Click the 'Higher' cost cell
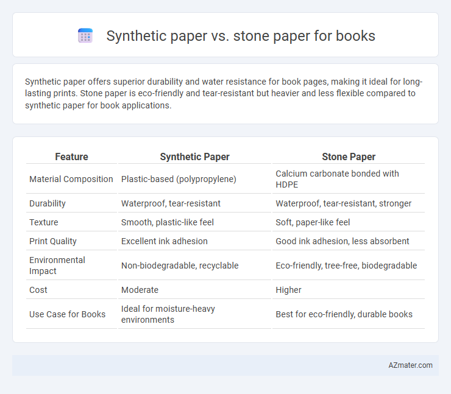This screenshot has height=394, width=451. (x=288, y=290)
